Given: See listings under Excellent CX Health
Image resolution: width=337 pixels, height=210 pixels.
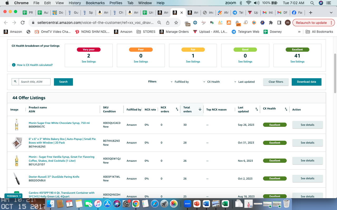Looking at the screenshot, I should (298, 62).
